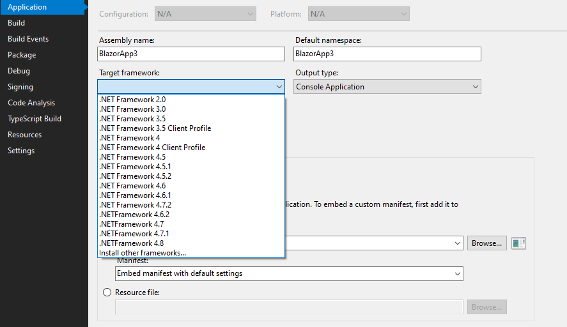The width and height of the screenshot is (567, 327).
Task: Open the Platform dropdown
Action: (x=359, y=13)
